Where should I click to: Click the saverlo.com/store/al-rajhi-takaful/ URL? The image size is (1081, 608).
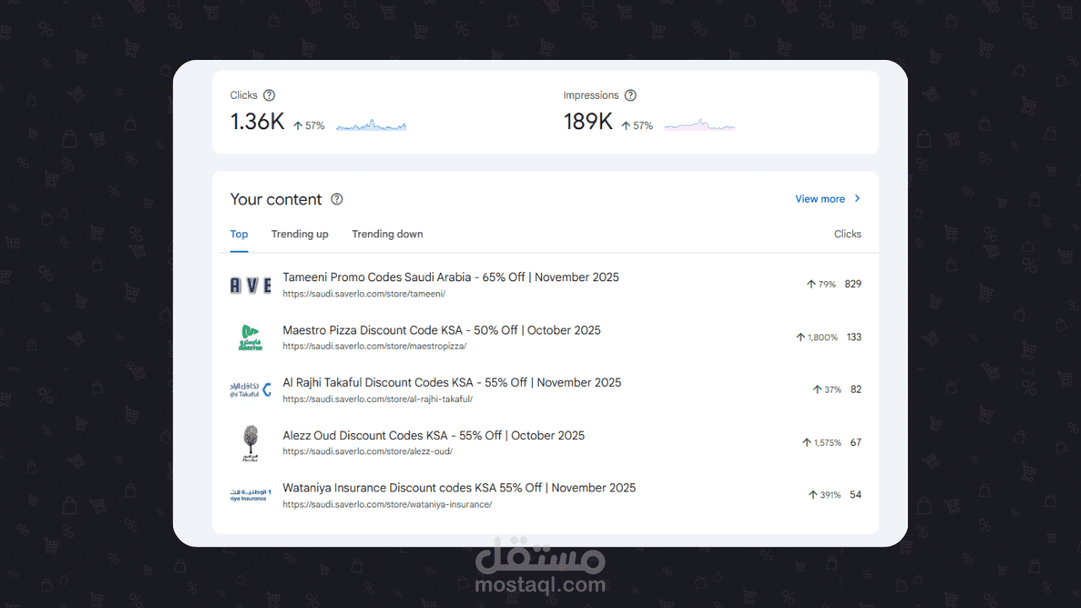(378, 399)
